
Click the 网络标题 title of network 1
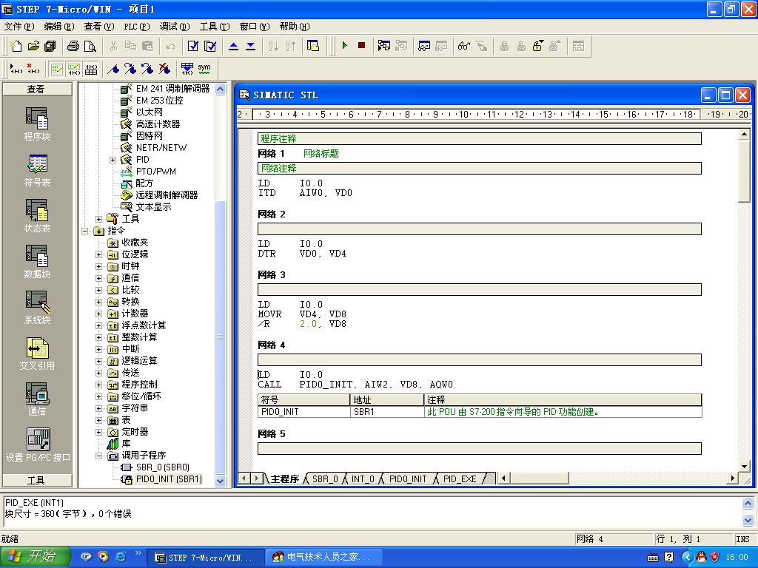(x=321, y=154)
